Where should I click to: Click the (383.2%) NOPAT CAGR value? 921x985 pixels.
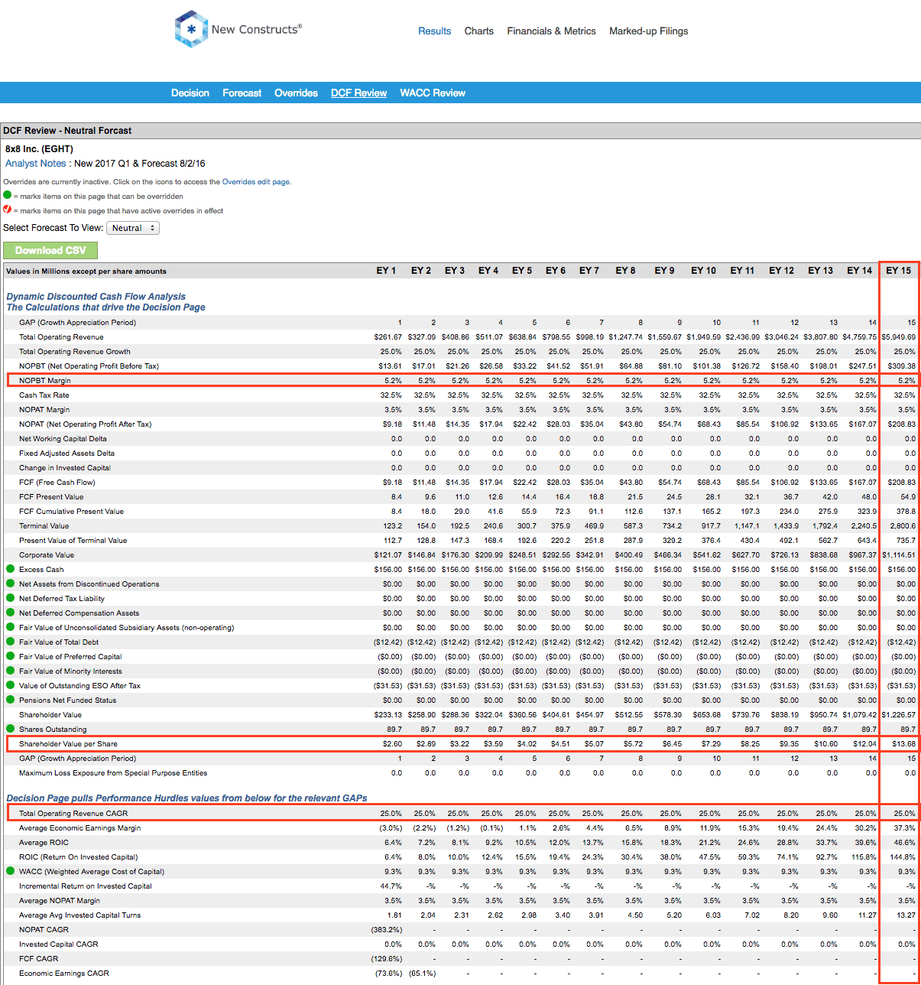(x=386, y=929)
